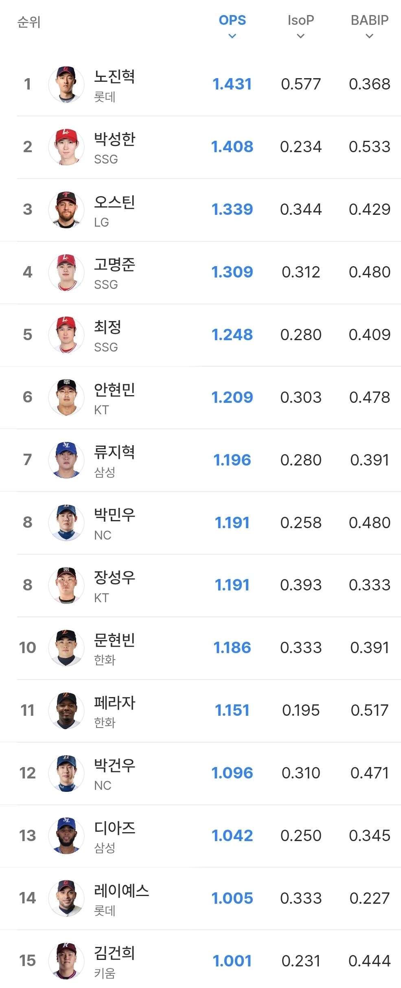Viewport: 401px width, 988px height.
Task: Tap 오스틴 LG player avatar
Action: click(x=66, y=210)
